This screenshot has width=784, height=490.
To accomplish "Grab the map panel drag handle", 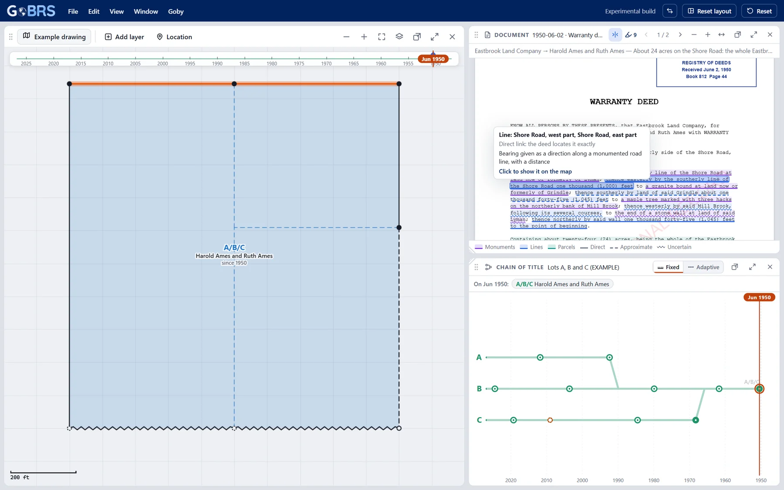I will [x=10, y=37].
